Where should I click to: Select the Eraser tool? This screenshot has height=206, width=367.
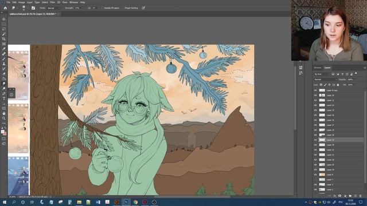pos(4,74)
